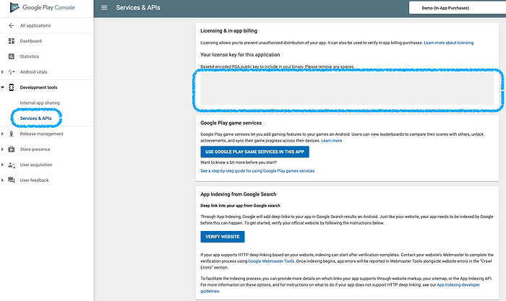Screen dimensions: 506x301
Task: Select Services & APIs in sidebar
Action: 35,118
